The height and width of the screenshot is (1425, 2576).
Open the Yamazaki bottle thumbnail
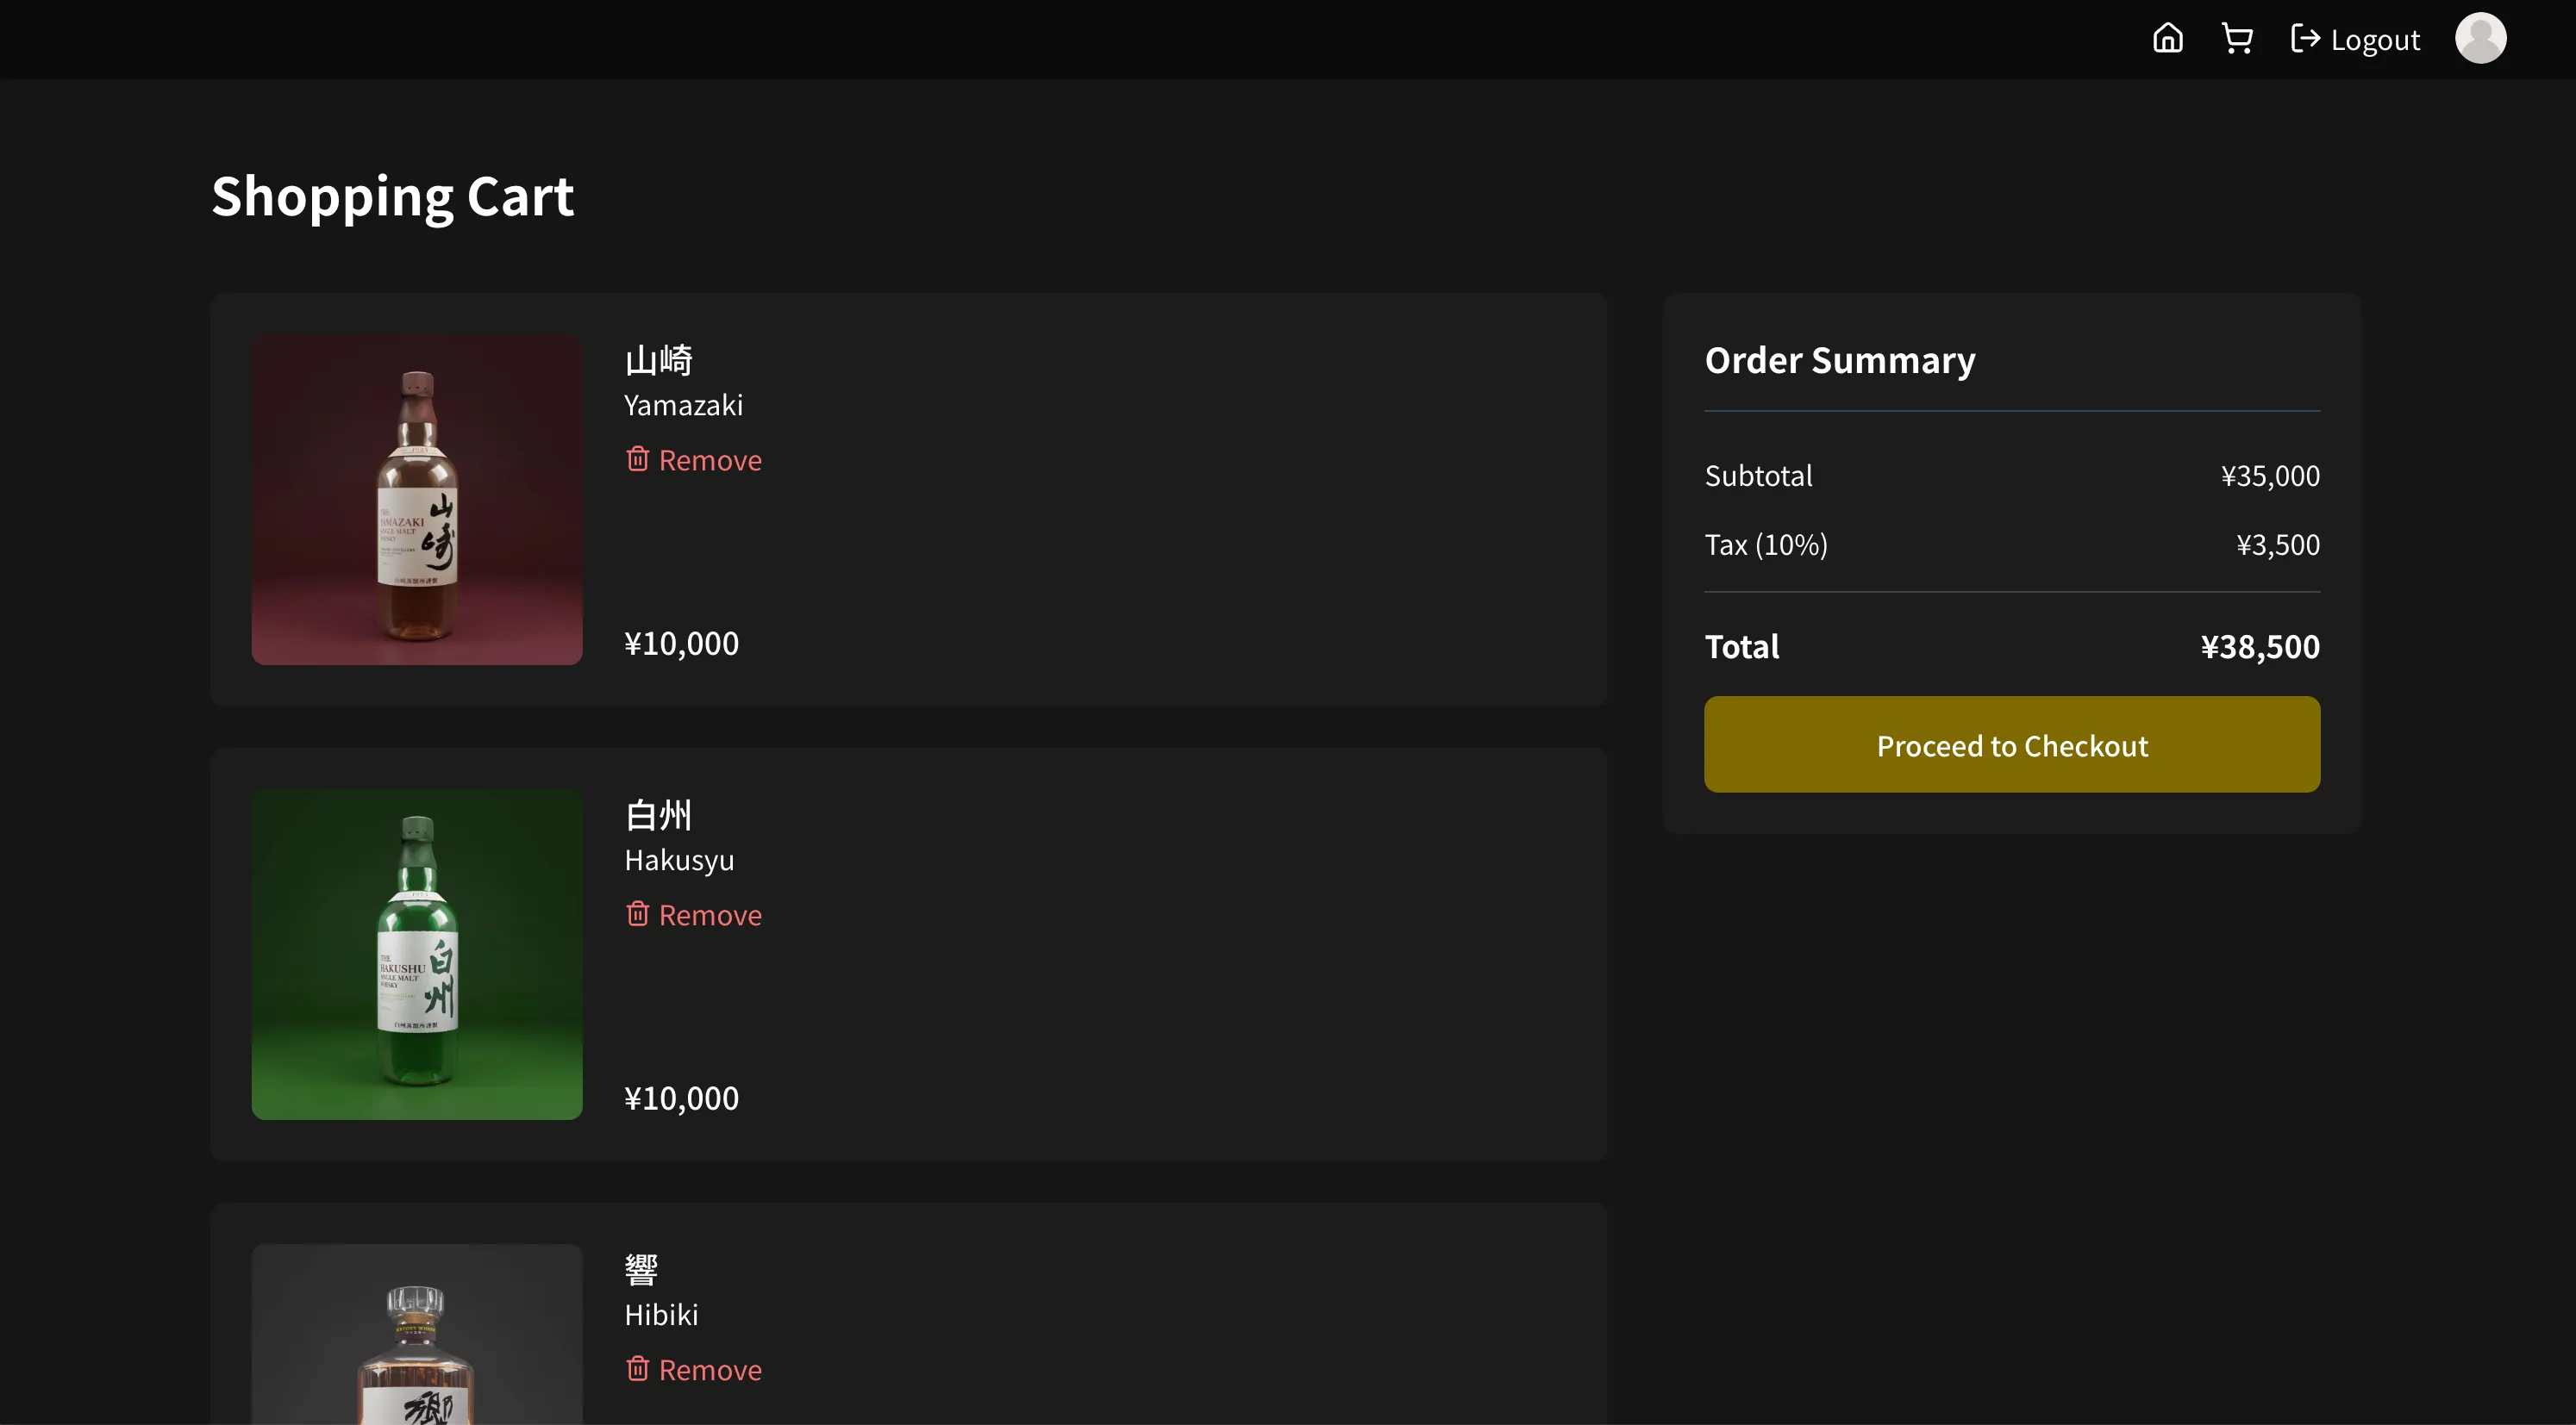417,499
